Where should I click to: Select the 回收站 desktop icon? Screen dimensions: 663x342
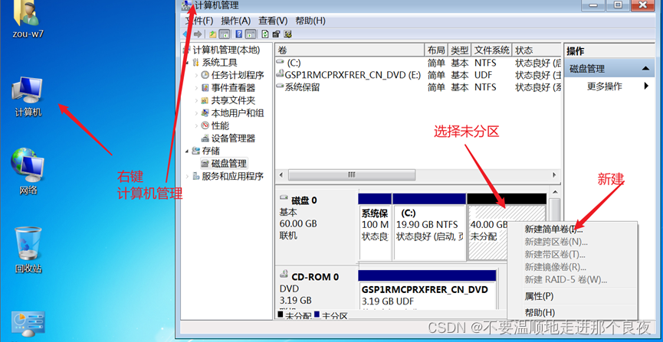pyautogui.click(x=28, y=250)
